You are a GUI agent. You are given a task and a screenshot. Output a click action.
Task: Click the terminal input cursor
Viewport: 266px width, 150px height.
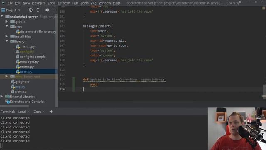(x=2, y=145)
